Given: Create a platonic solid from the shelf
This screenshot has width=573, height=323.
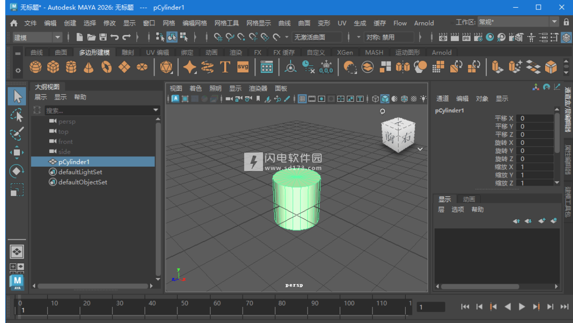Looking at the screenshot, I should 166,68.
